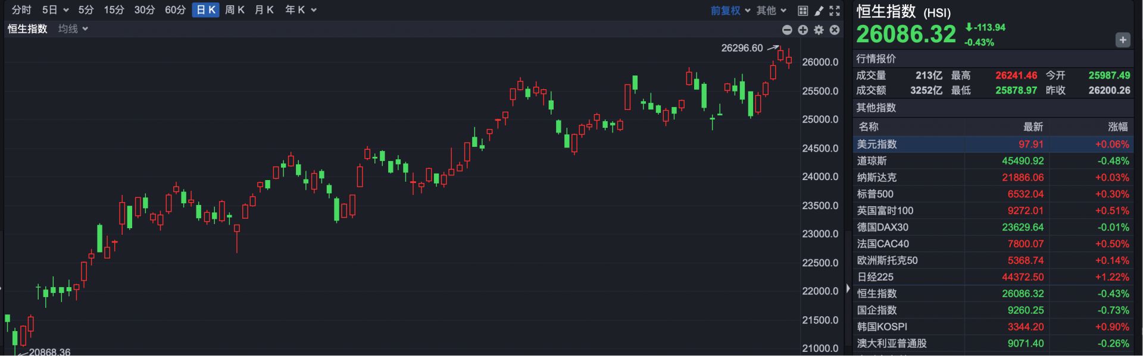Click the 最高 value 26241.46
Image resolution: width=1143 pixels, height=356 pixels.
pyautogui.click(x=1016, y=75)
